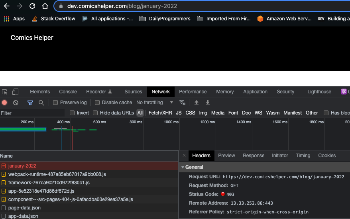Open the Amazon Web Serv... bookmark

point(284,19)
